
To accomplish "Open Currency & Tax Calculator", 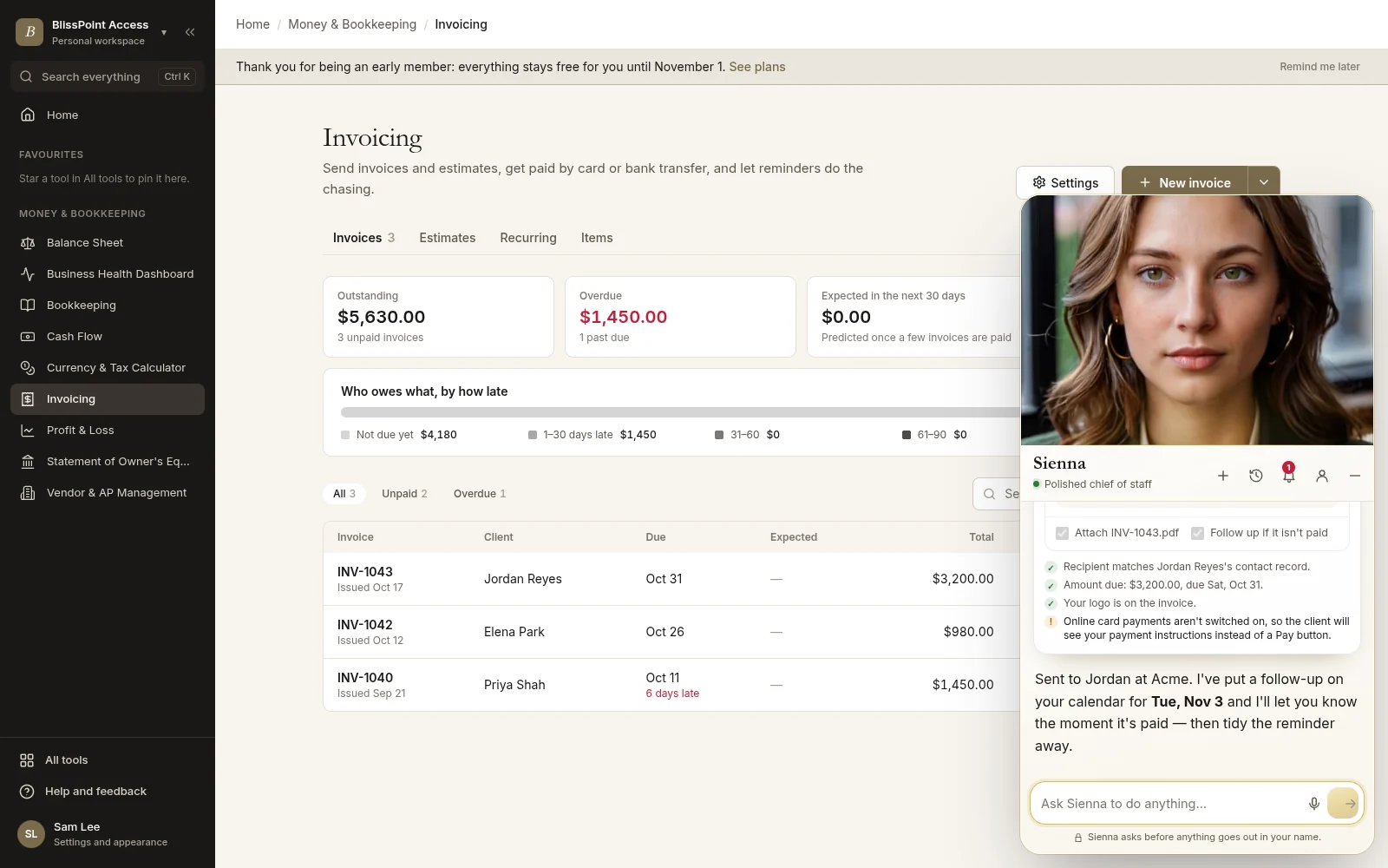I will [108, 368].
